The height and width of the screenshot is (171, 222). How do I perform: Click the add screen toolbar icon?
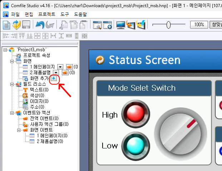tap(108, 25)
